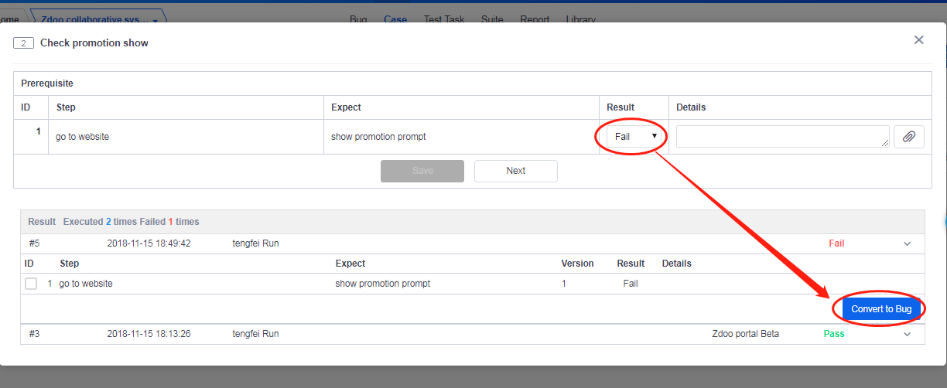Focus the Details text field
Screen dimensions: 947x388
[781, 137]
